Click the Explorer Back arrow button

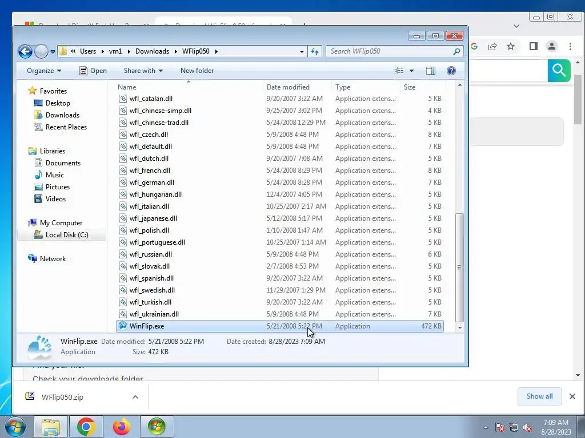pyautogui.click(x=25, y=51)
